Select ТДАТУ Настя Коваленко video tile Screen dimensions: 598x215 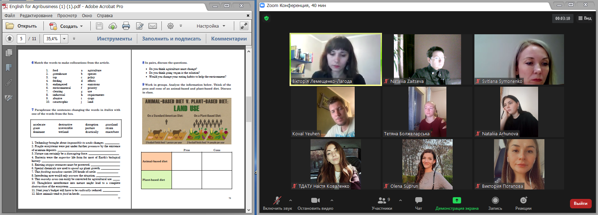pos(336,164)
